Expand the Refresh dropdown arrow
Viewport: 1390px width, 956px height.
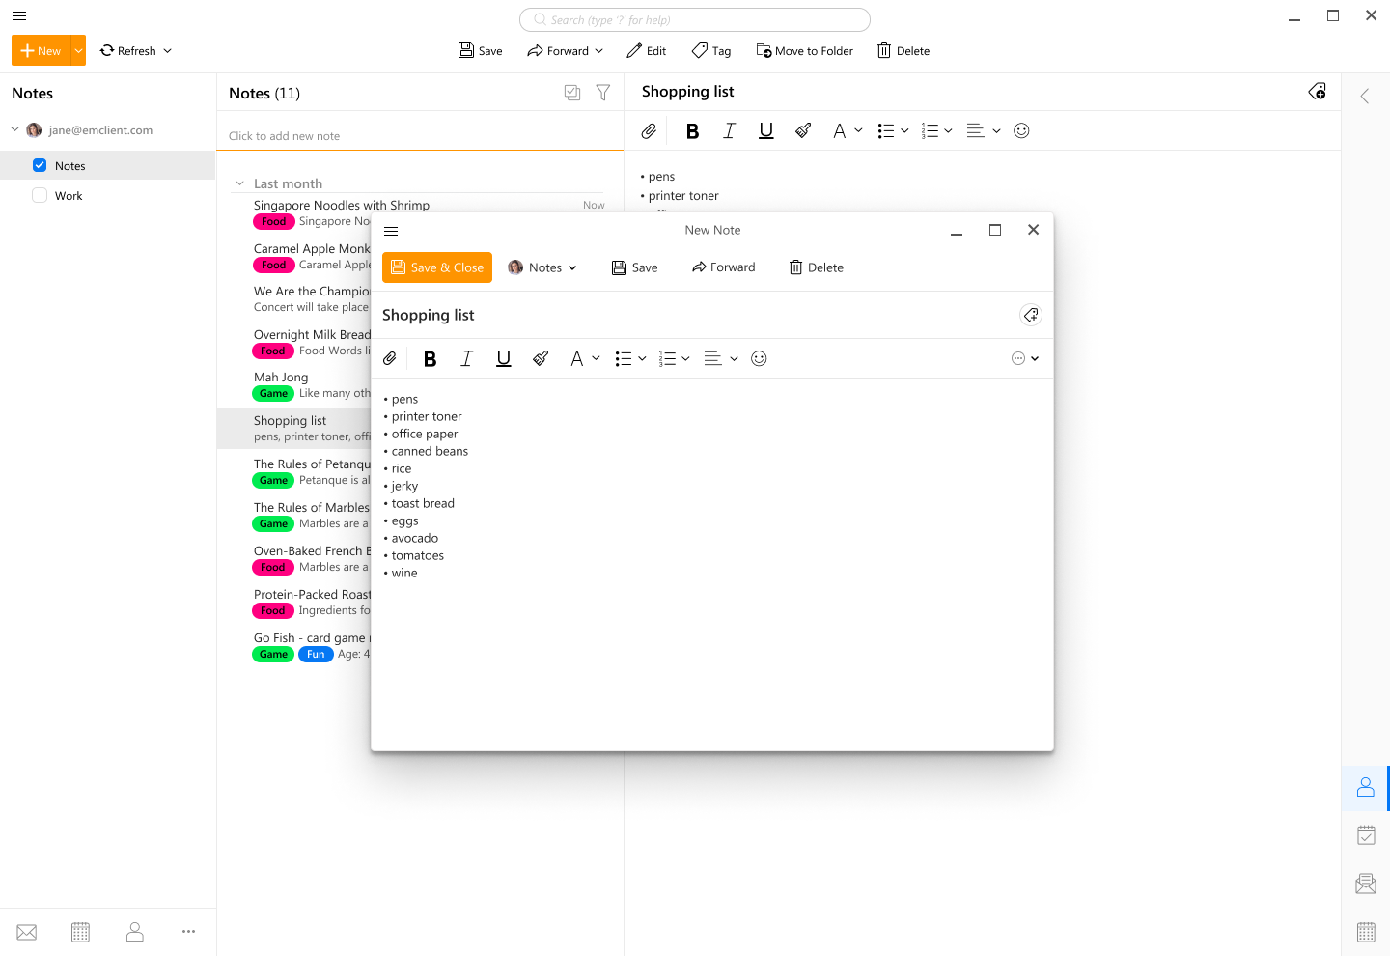click(x=168, y=51)
